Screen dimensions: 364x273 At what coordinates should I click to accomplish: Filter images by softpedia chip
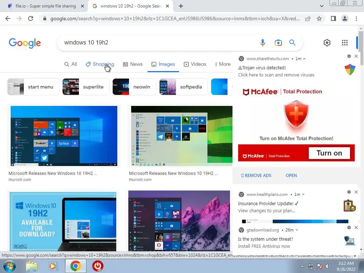183,87
